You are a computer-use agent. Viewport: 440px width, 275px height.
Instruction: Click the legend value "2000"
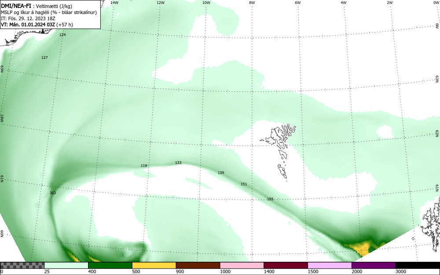[357, 271]
